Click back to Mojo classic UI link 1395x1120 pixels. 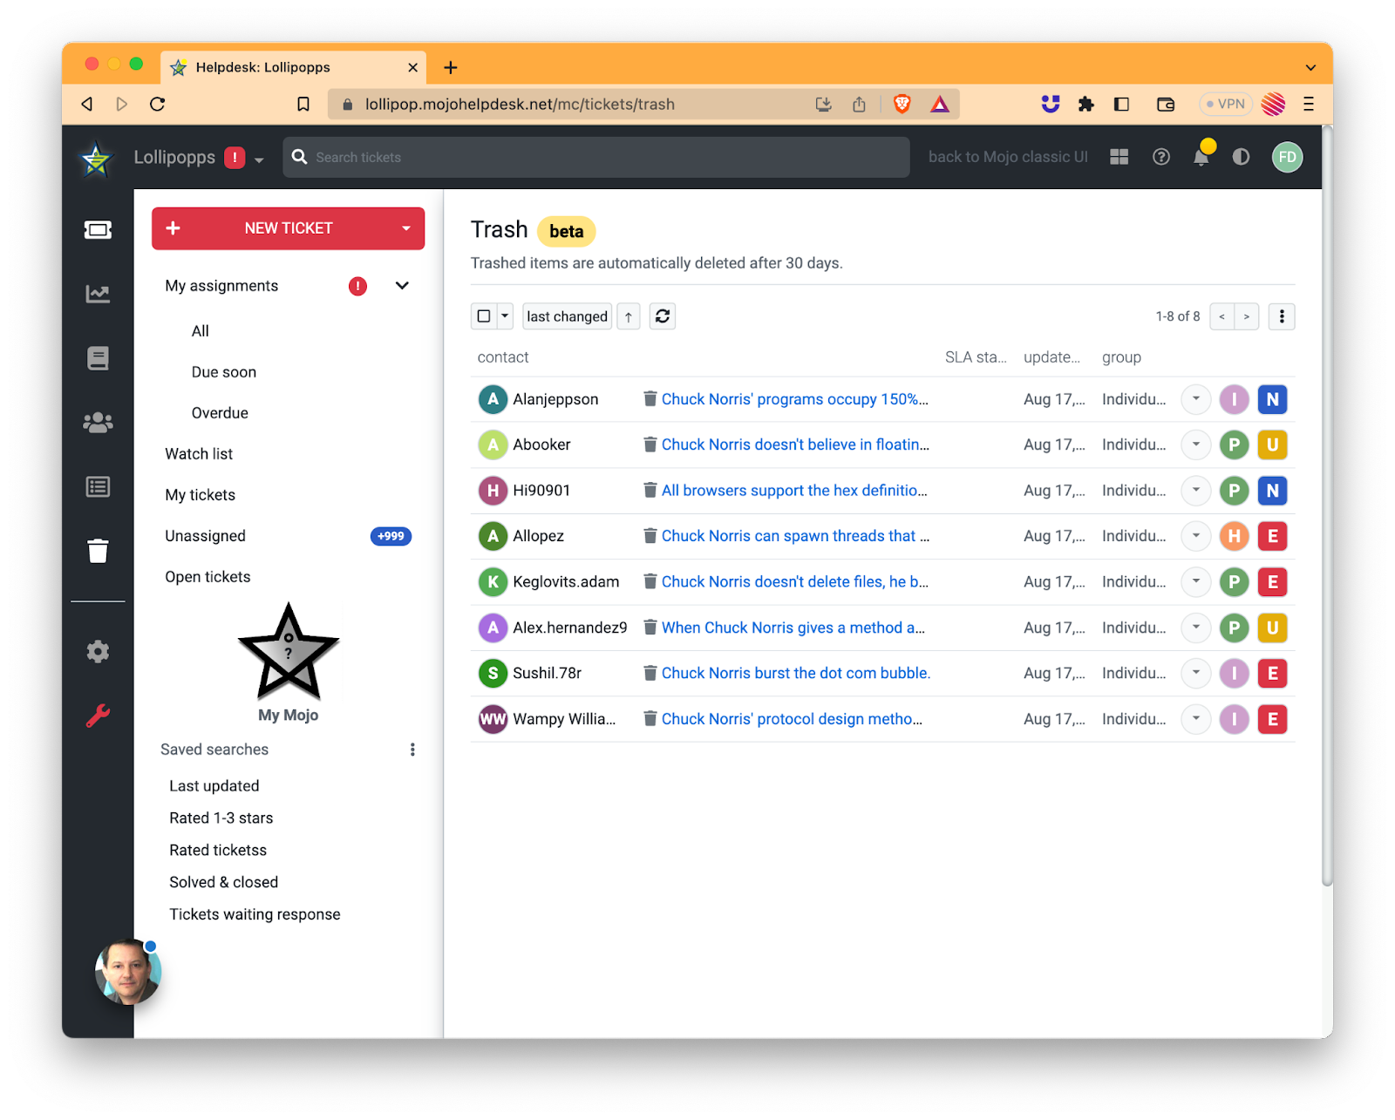(1008, 157)
